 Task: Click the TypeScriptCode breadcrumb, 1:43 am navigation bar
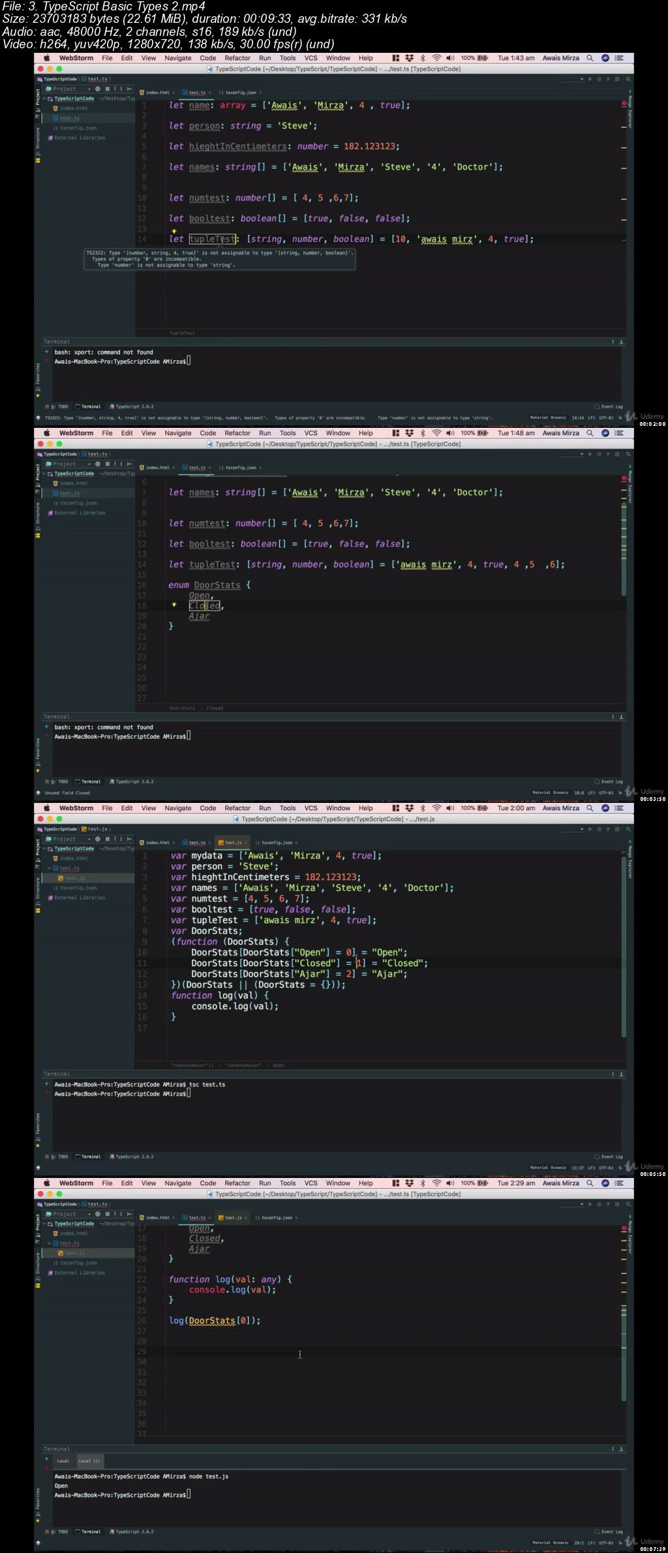pyautogui.click(x=58, y=79)
